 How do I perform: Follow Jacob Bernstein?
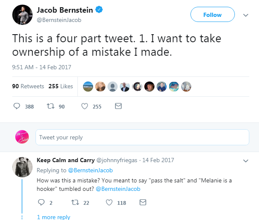tap(212, 15)
